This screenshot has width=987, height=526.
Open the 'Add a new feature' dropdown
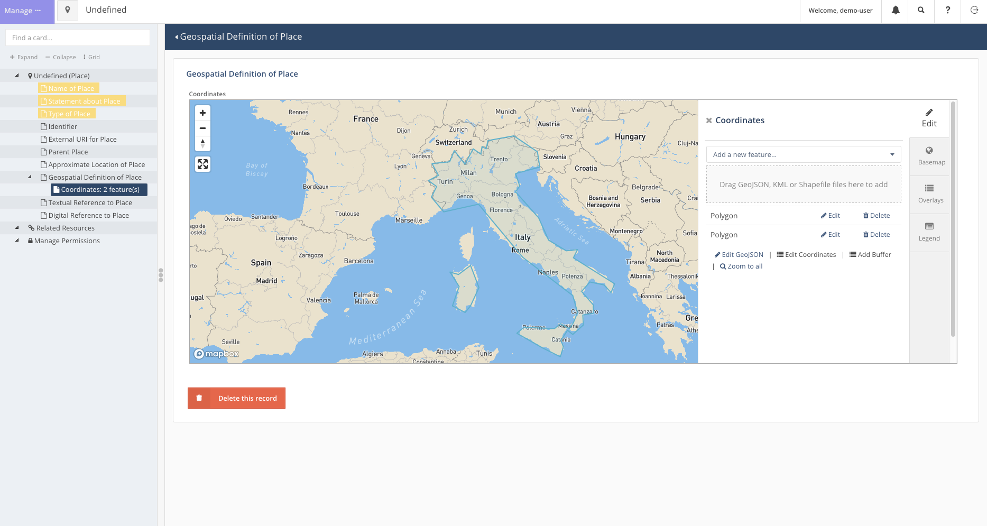803,155
